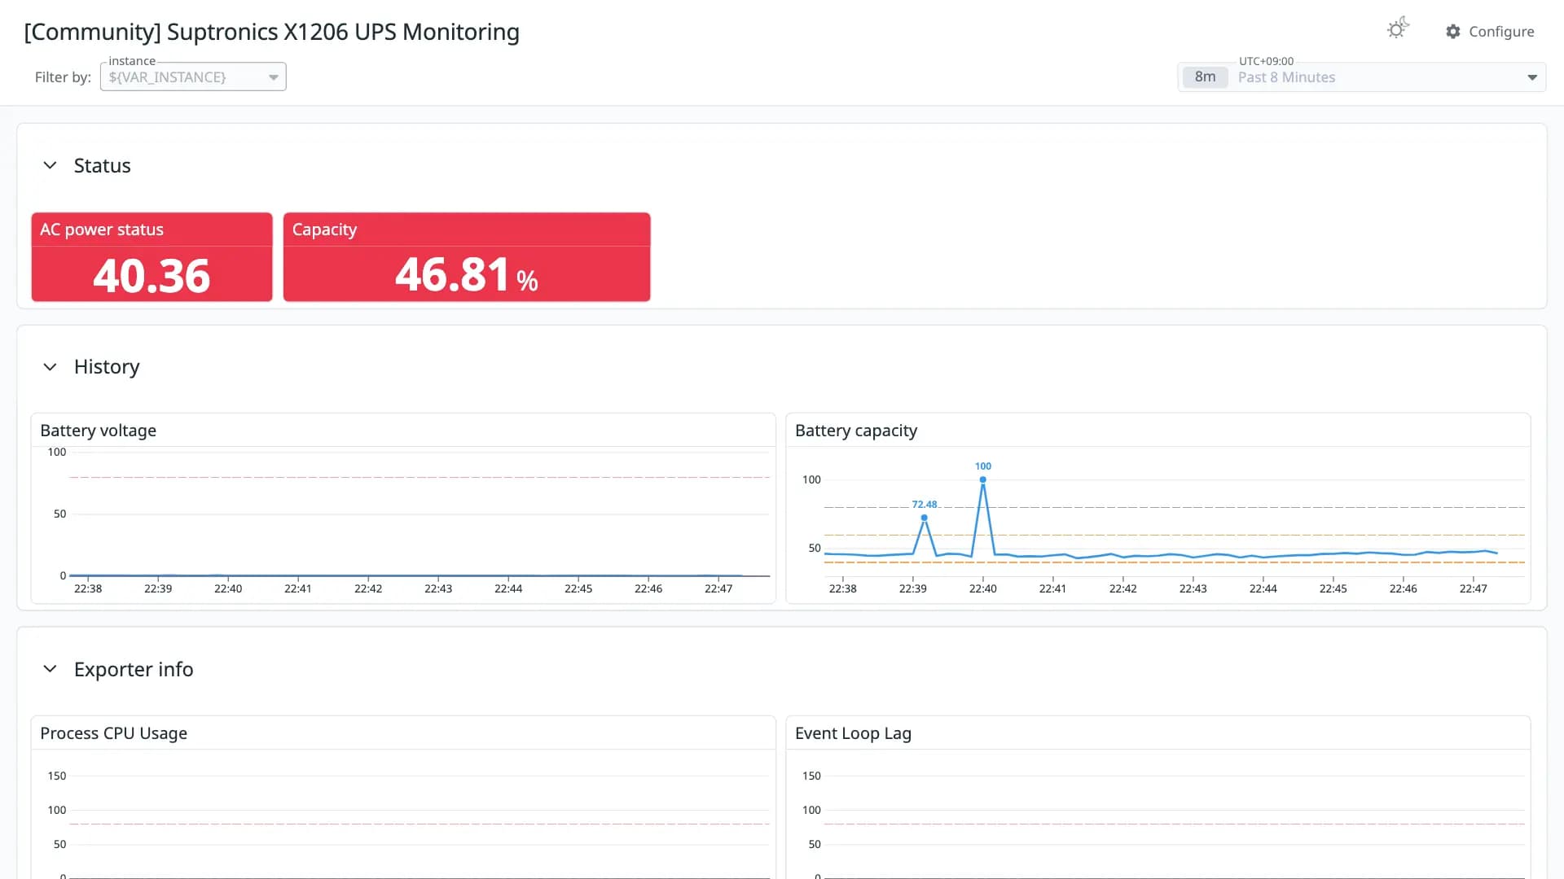Click the 100 peak data point on Battery capacity
This screenshot has width=1564, height=879.
pos(983,479)
